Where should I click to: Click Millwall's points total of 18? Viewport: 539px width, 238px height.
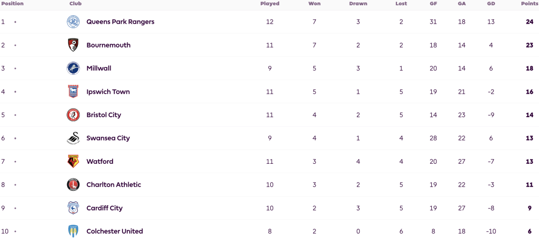point(529,69)
